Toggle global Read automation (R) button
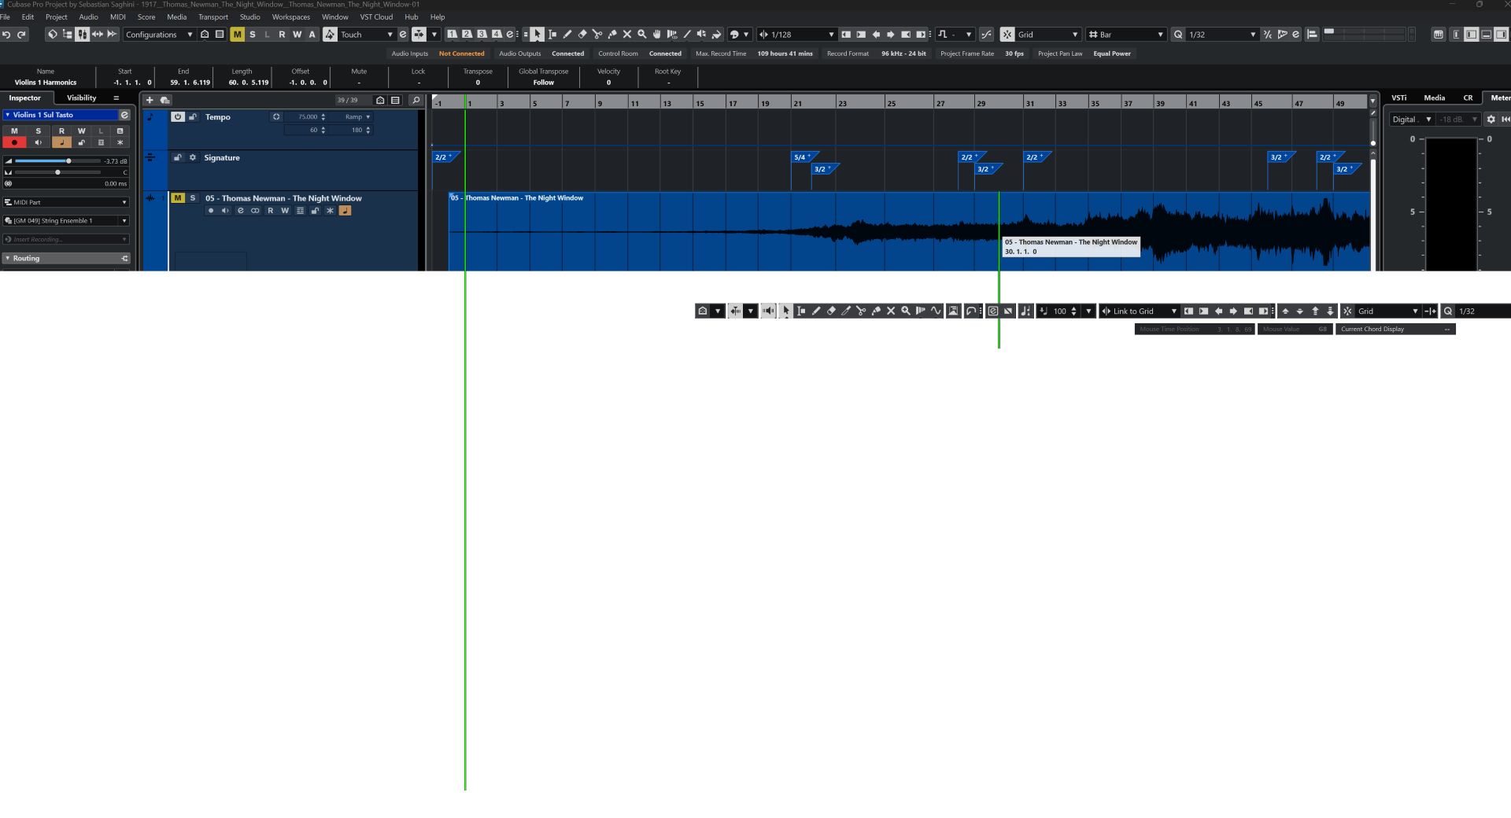This screenshot has width=1511, height=818. point(283,35)
